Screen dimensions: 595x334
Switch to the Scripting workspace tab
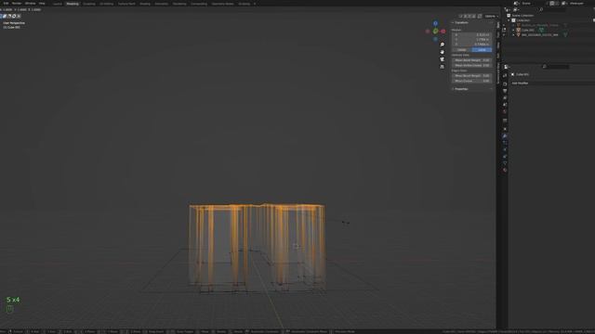(244, 4)
